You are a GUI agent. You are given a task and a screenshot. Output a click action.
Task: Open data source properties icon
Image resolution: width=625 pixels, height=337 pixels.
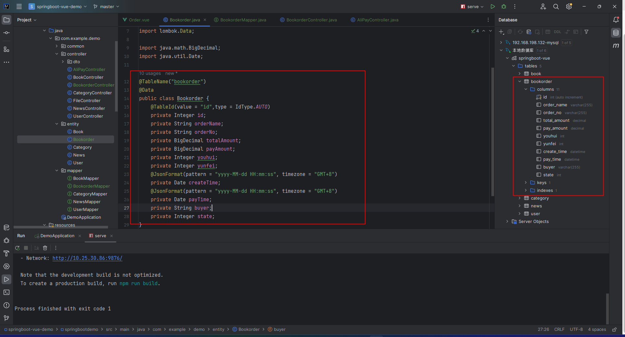pyautogui.click(x=529, y=32)
